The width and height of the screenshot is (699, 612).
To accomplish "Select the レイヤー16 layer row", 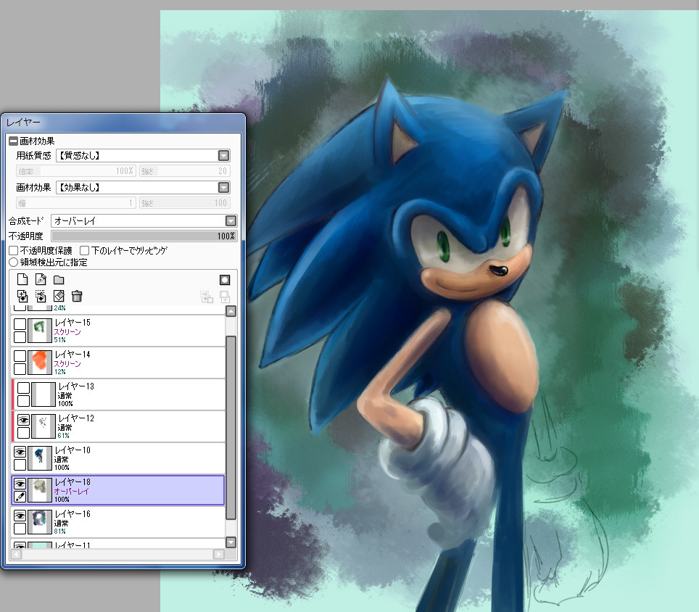I will (x=117, y=522).
